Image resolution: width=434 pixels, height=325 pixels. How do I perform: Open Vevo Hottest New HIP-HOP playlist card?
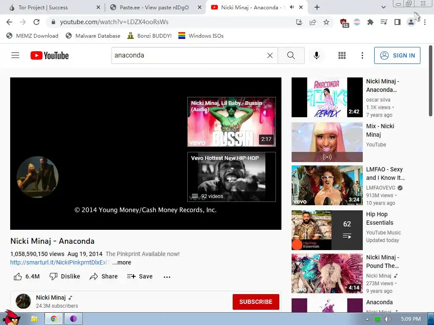click(x=232, y=177)
